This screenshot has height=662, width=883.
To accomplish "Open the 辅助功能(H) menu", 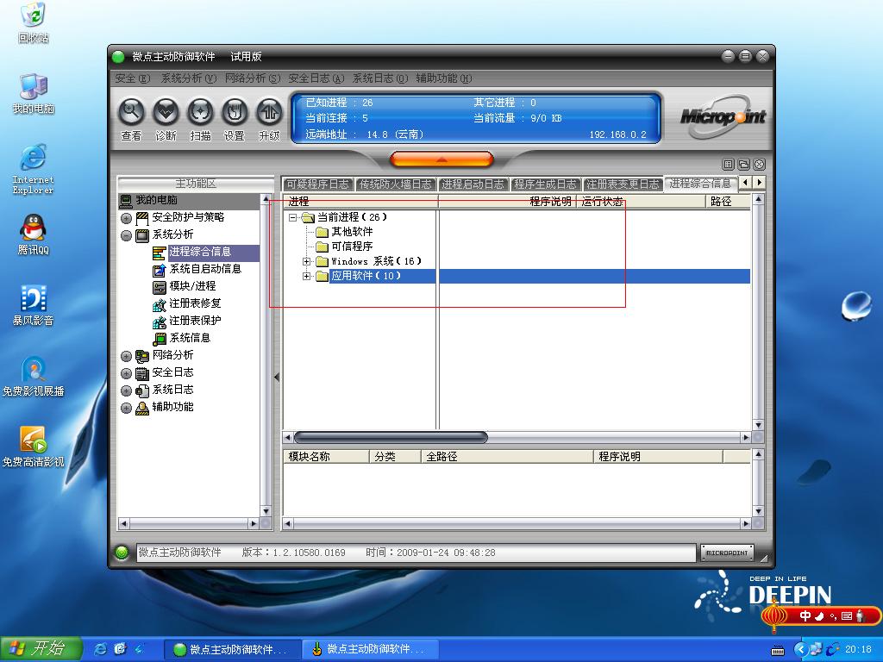I will [444, 78].
